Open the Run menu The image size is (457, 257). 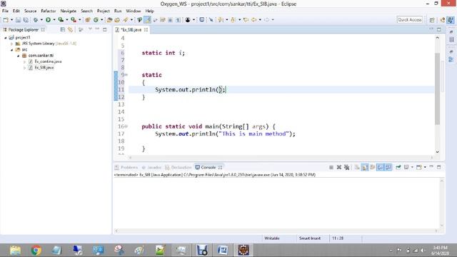(118, 11)
